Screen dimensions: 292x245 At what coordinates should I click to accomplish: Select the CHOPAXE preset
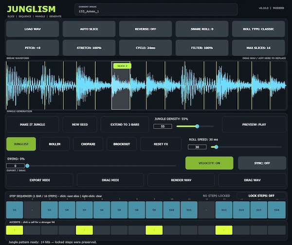click(88, 144)
